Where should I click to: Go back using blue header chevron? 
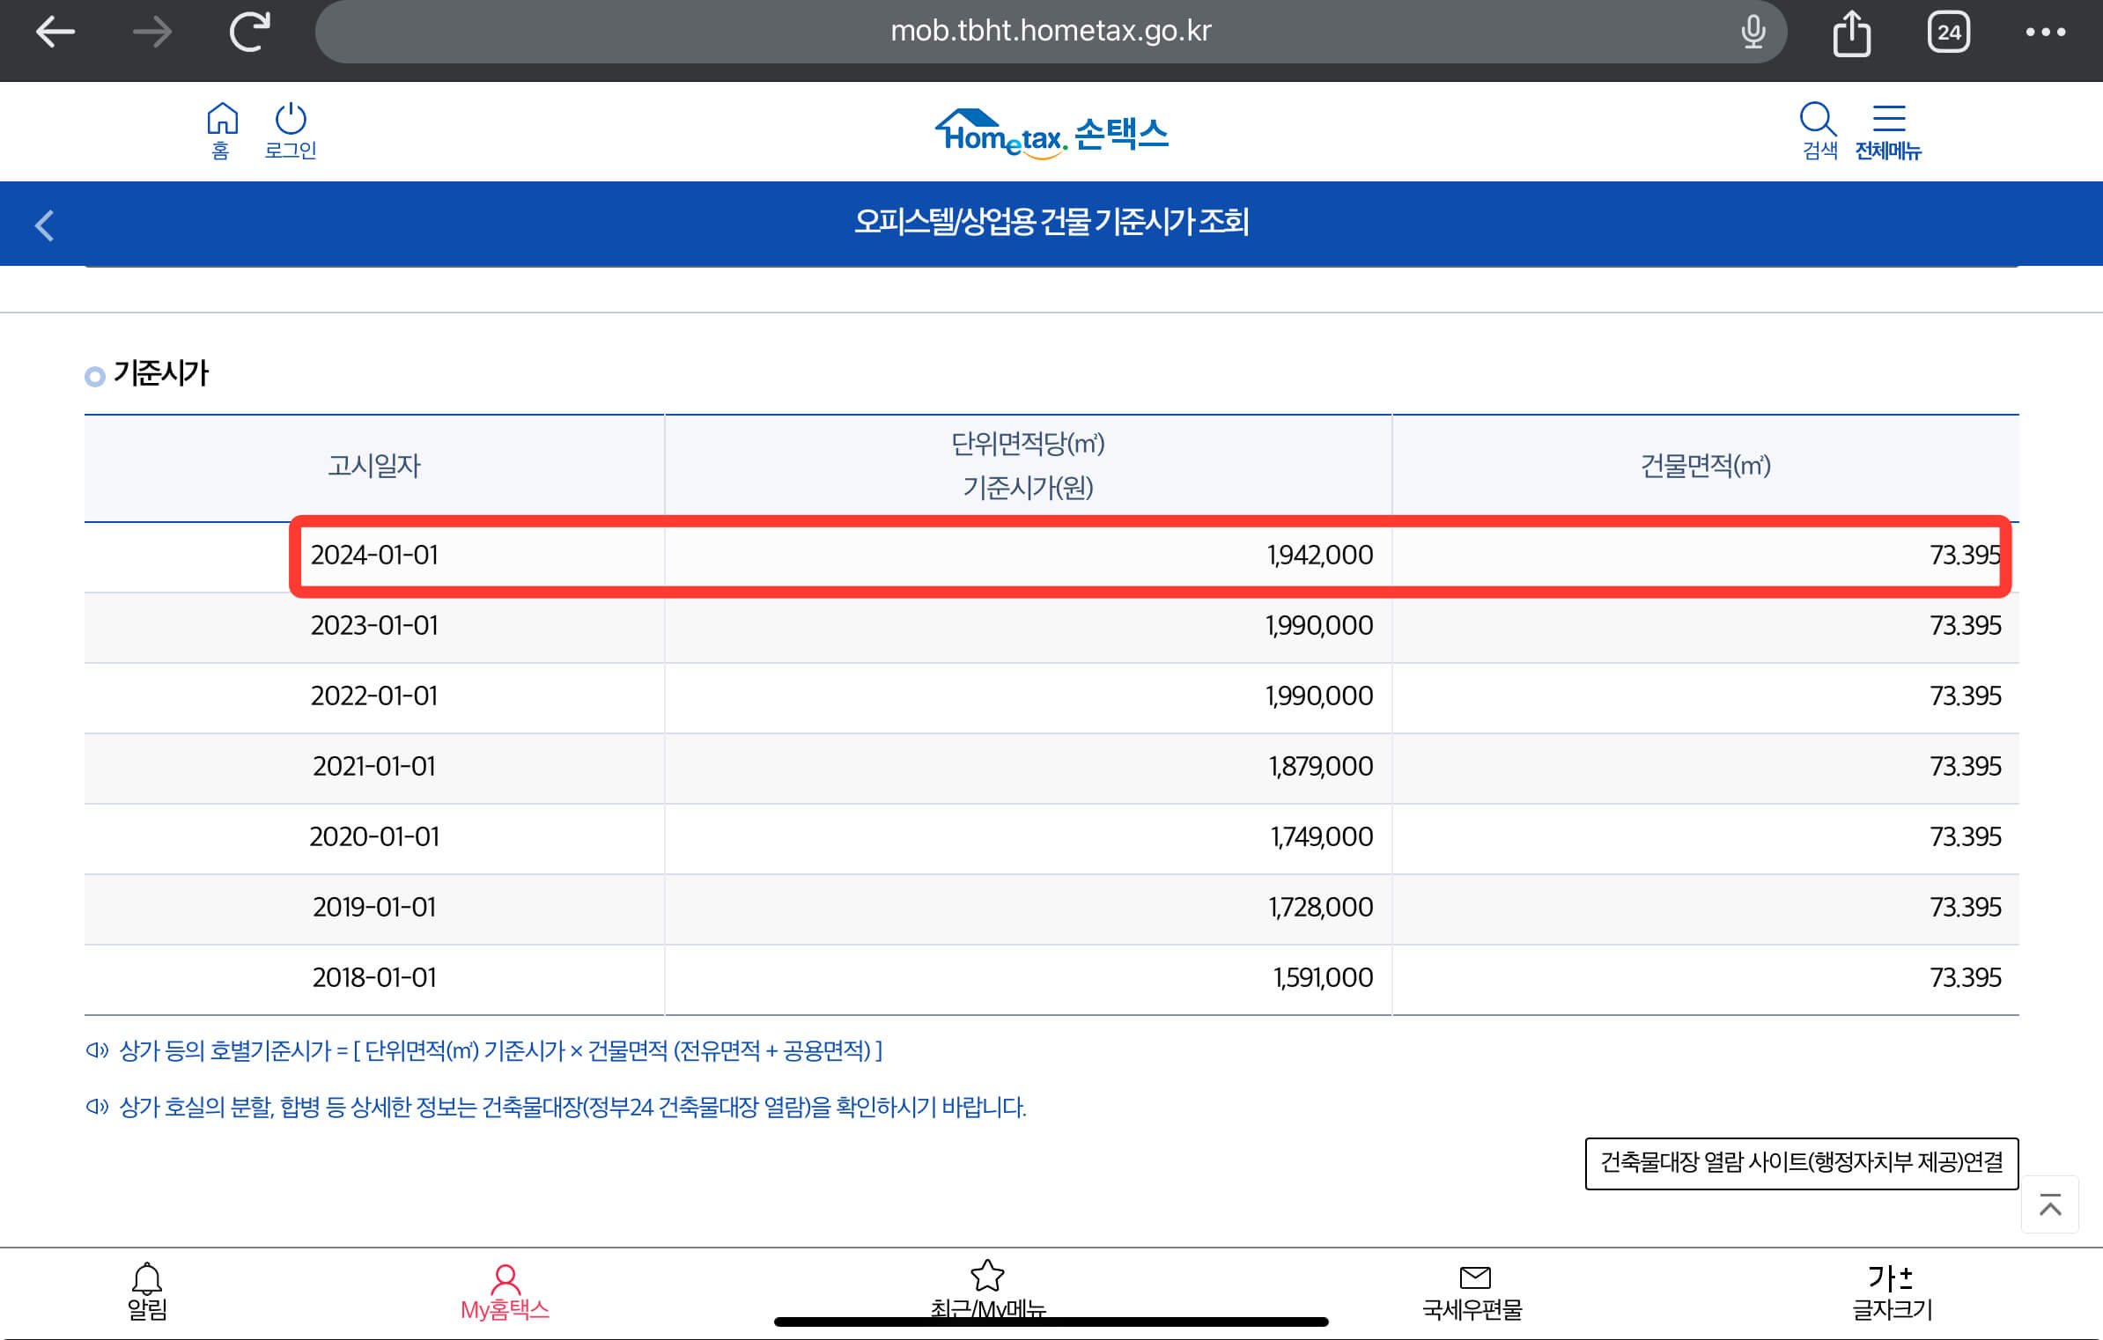45,225
